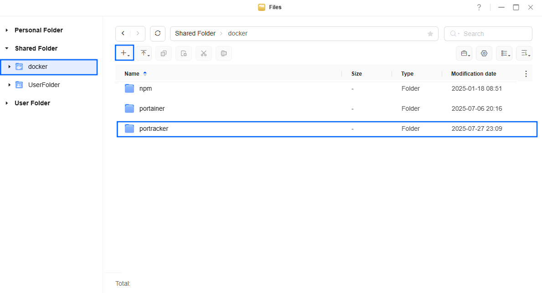Open the upload dropdown button
542x293 pixels.
(x=144, y=53)
